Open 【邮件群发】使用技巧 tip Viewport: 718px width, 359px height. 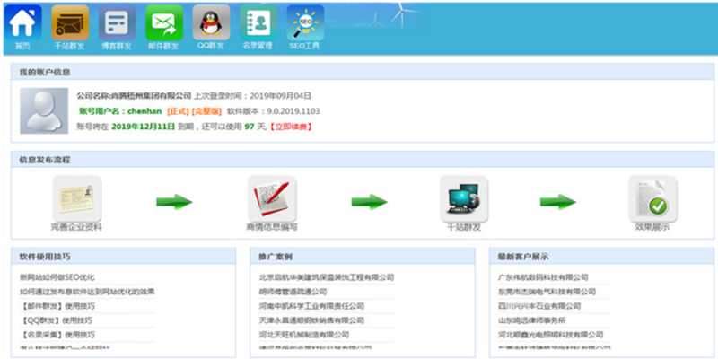(57, 306)
